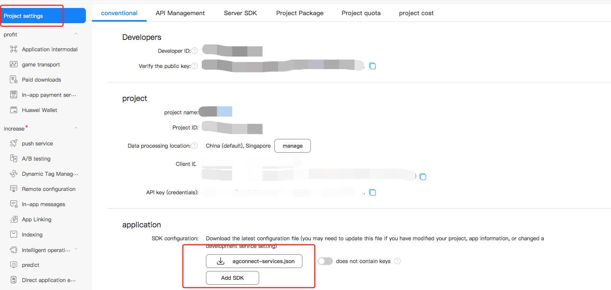
Task: Open the project cost tab
Action: 416,13
